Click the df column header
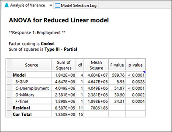 [x=80, y=65]
